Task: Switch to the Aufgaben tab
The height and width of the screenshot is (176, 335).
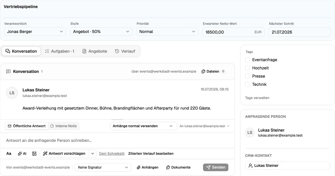Action: point(60,51)
